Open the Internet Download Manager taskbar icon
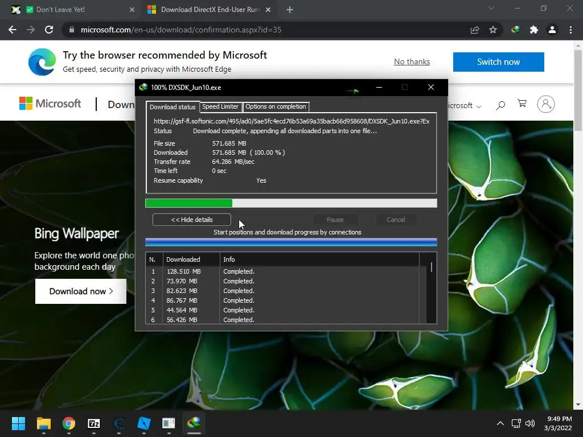 click(x=194, y=423)
